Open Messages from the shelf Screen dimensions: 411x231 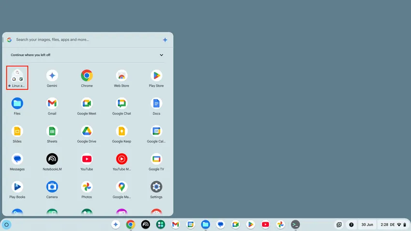[x=220, y=224]
